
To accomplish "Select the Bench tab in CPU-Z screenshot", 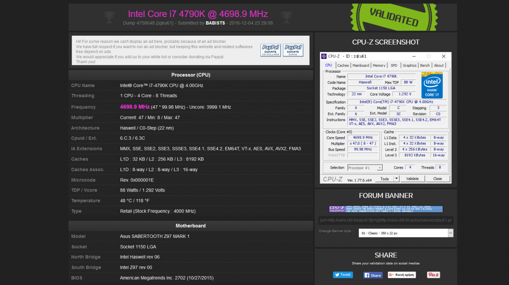I will click(x=425, y=65).
